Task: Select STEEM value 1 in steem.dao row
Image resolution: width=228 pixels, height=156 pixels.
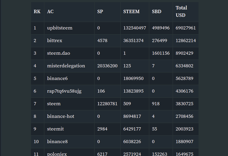Action: (x=124, y=53)
